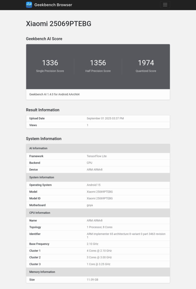This screenshot has height=289, width=196.
Task: Click the Geekbench Browser title text
Action: 53,5
